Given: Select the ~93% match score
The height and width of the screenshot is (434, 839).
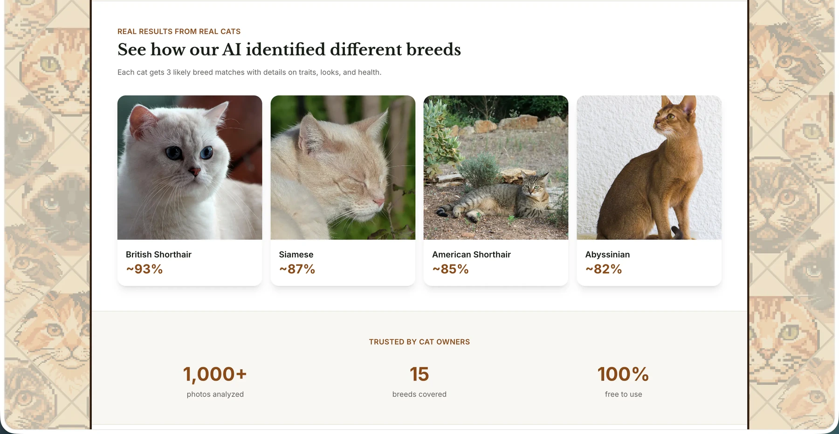Looking at the screenshot, I should tap(144, 269).
